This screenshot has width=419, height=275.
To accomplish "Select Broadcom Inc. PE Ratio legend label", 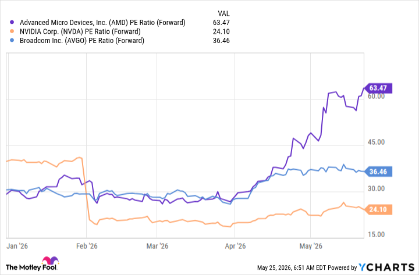I will pos(82,41).
